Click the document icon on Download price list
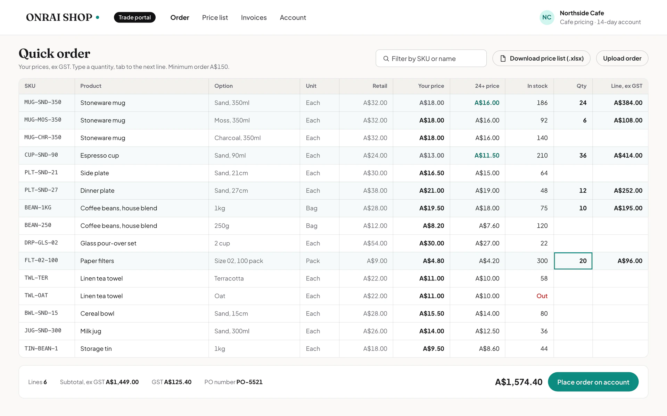Image resolution: width=667 pixels, height=416 pixels. tap(503, 59)
